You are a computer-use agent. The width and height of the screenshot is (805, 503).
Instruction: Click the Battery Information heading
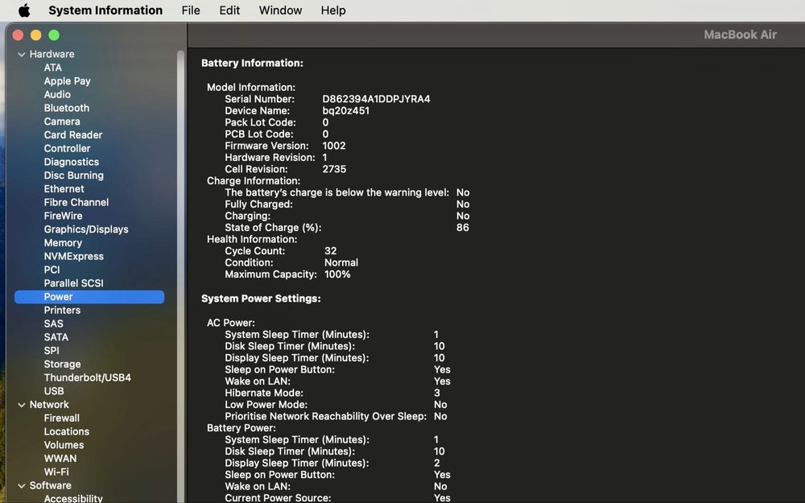click(252, 63)
